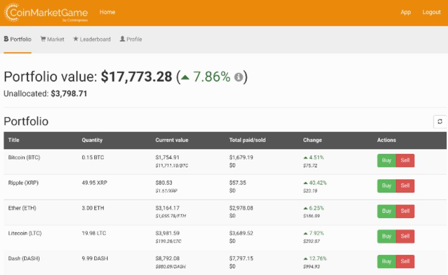Buy more Ripple (XRP)

click(x=386, y=186)
